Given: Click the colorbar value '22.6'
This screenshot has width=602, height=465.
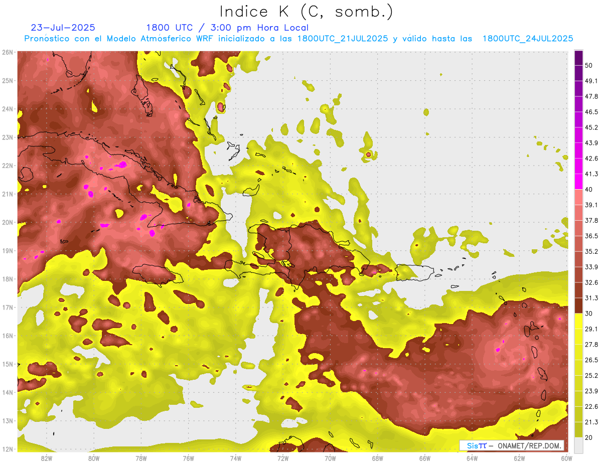Looking at the screenshot, I should (x=591, y=406).
